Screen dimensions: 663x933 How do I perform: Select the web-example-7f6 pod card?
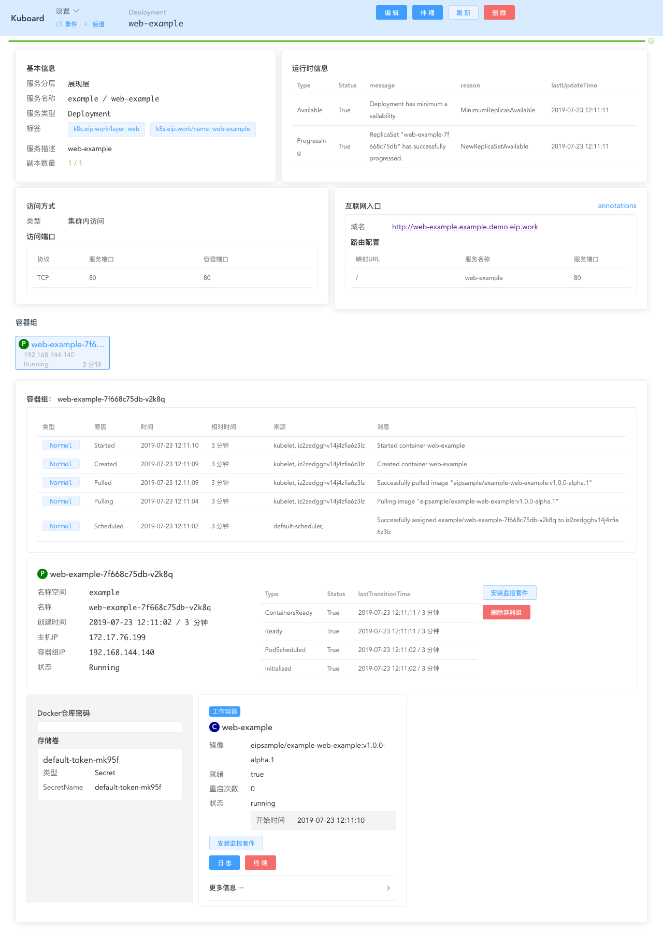(x=63, y=353)
